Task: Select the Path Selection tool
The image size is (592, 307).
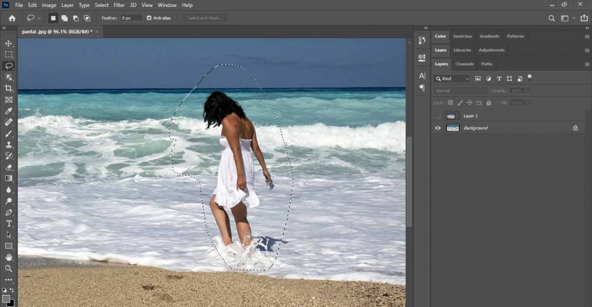Action: click(9, 235)
